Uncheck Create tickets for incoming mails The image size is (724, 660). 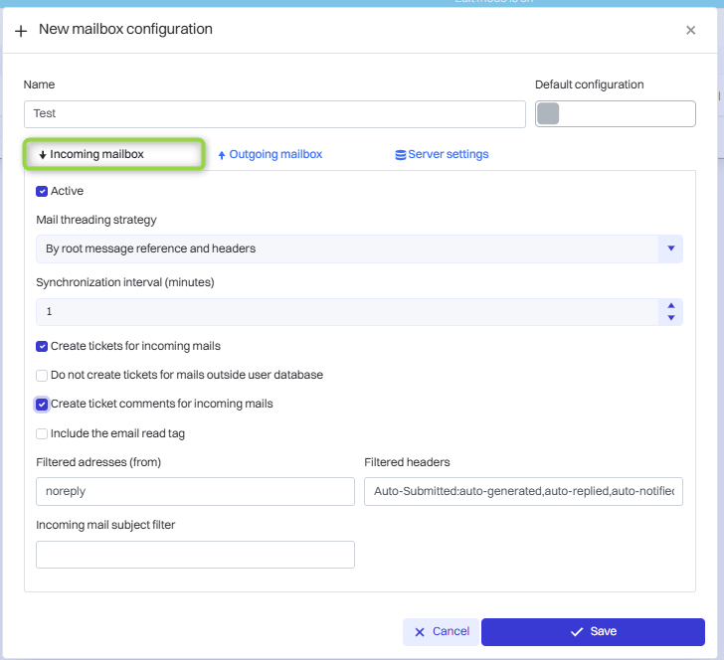coord(42,347)
